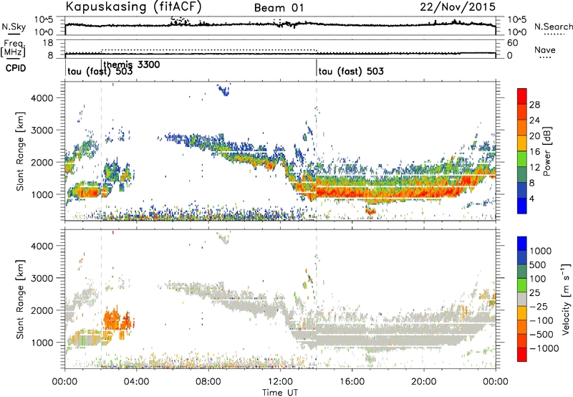Click the dotted Nave line in frequency panel
Image resolution: width=573 pixels, height=397 pixels.
point(209,49)
